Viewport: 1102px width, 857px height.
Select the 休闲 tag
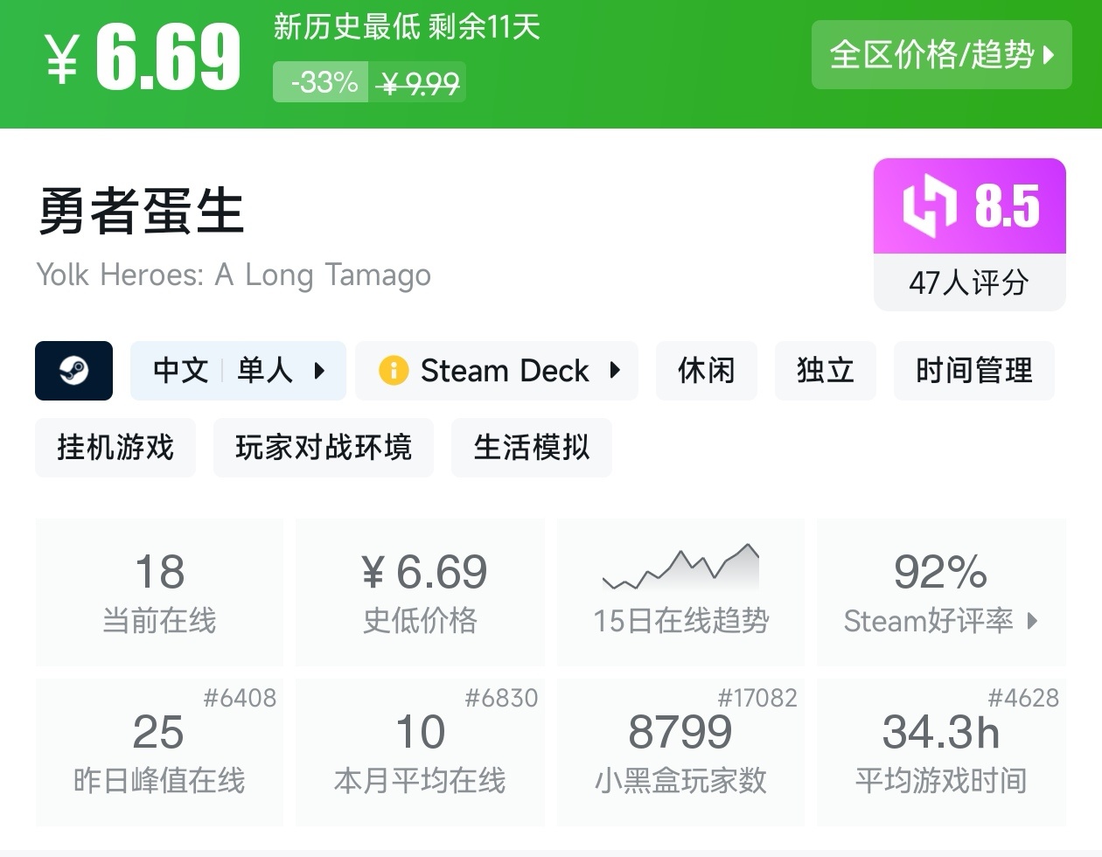(706, 371)
